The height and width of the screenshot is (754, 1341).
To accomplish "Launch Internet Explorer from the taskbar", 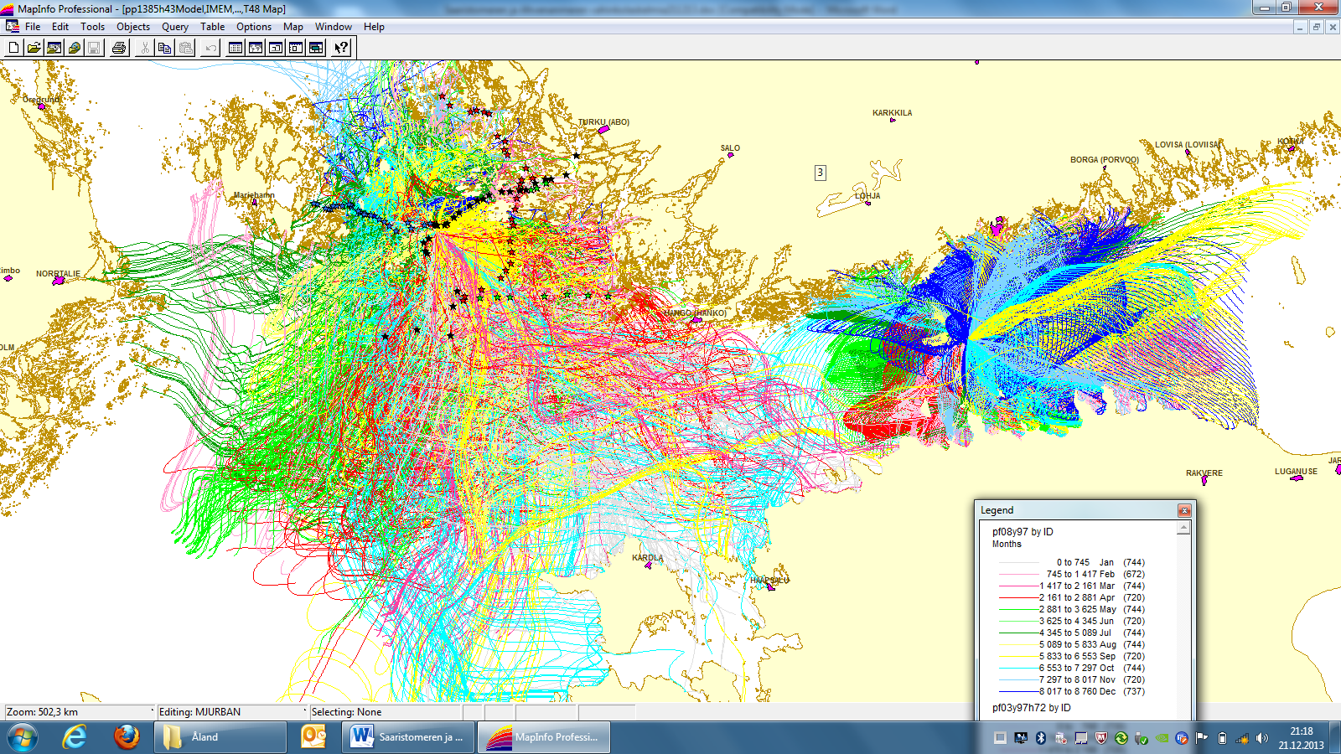I will (75, 737).
